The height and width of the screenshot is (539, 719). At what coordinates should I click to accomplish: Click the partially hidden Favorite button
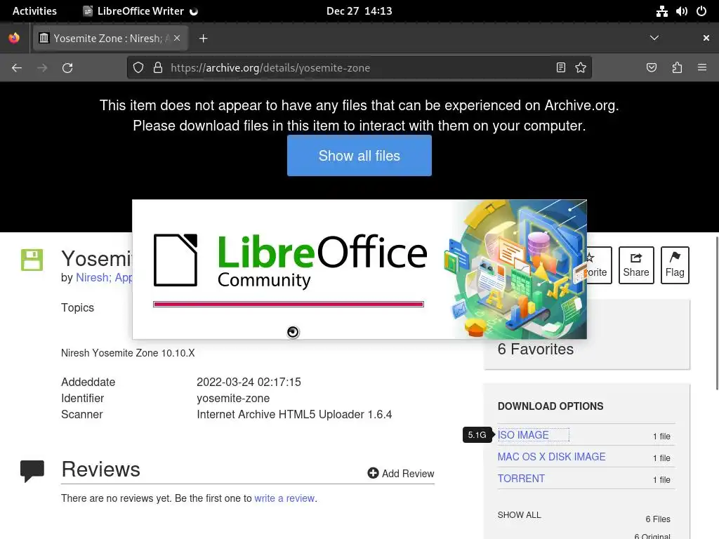(x=599, y=265)
